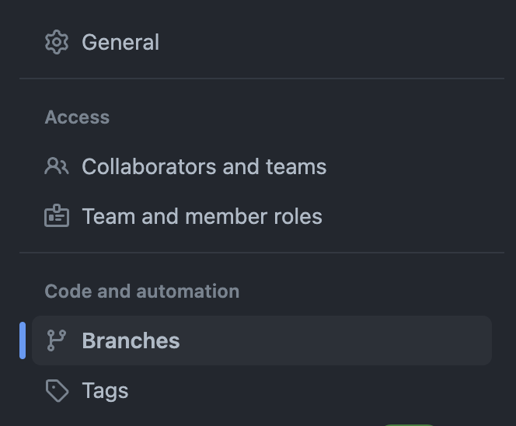Click the Access section heading
Viewport: 516px width, 426px height.
(x=77, y=117)
